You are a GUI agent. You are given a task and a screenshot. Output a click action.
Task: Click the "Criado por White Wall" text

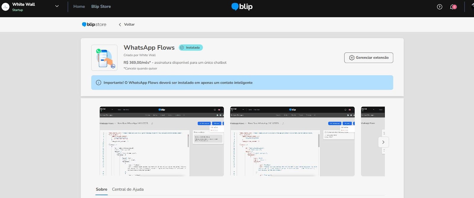(x=140, y=55)
